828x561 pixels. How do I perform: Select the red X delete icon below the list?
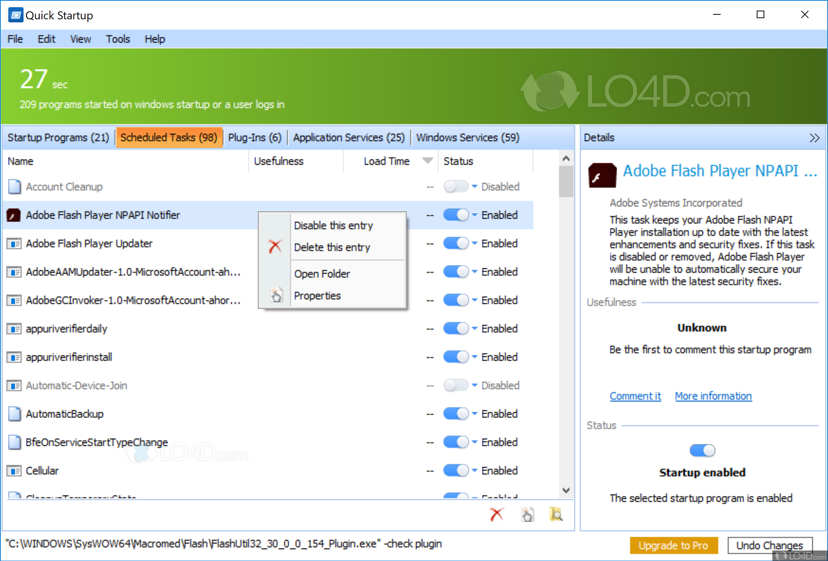click(497, 514)
